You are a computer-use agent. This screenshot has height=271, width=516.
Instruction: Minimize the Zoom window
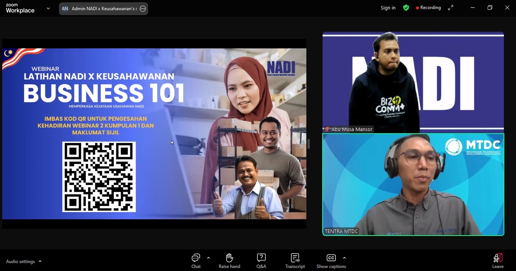(473, 8)
